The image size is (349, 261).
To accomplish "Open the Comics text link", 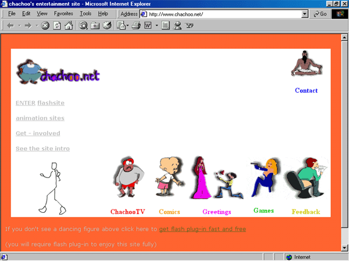I will click(x=169, y=212).
